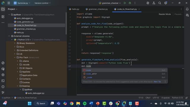Open Spotify from taskbar
190x107 pixels.
click(x=85, y=103)
